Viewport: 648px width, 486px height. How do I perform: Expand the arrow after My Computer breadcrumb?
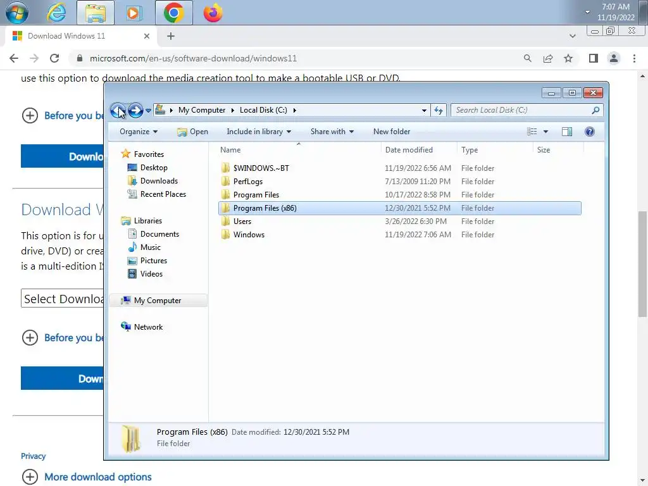(233, 110)
